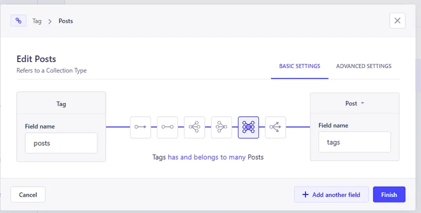Choose the one-to-many relation icon
This screenshot has width=421, height=213.
[194, 127]
